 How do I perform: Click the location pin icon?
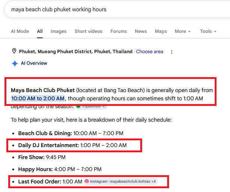click(14, 51)
